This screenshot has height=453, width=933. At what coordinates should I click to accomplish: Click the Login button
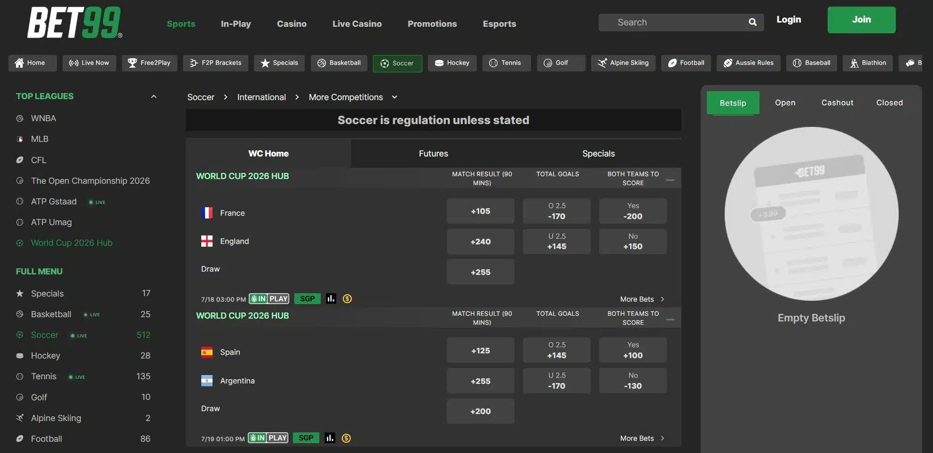789,20
